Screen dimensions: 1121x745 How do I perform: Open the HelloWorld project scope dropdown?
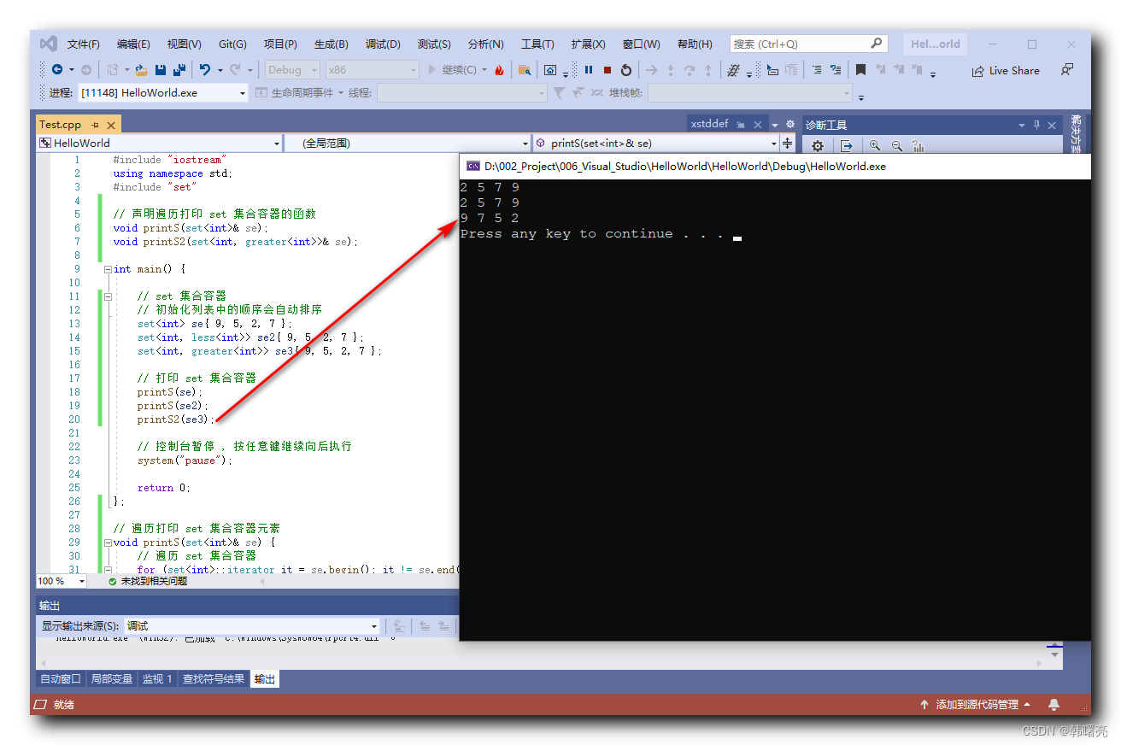[x=159, y=144]
